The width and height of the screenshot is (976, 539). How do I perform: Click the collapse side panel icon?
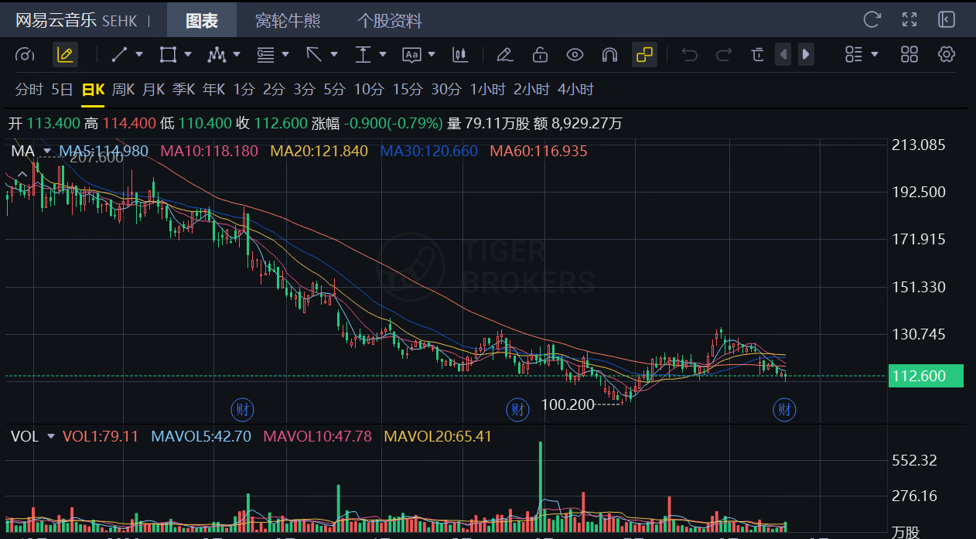[x=947, y=19]
